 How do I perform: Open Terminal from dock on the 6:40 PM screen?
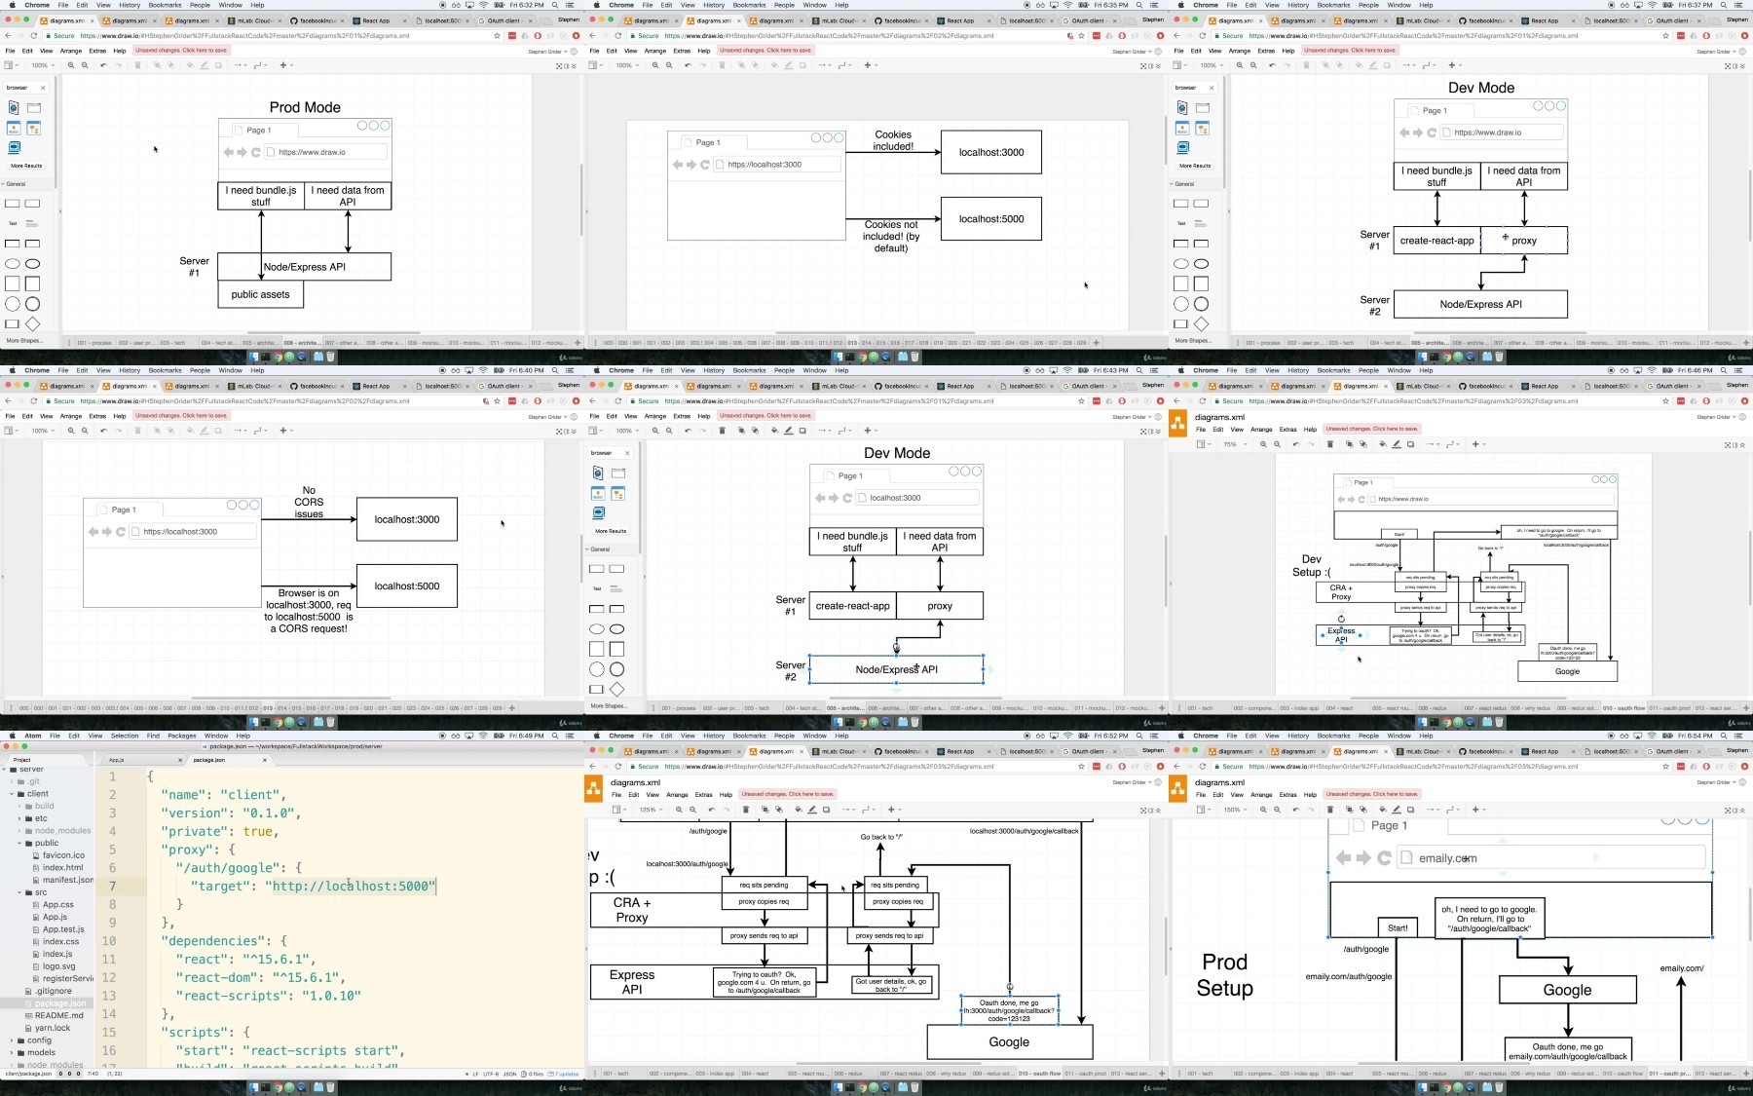click(x=265, y=722)
